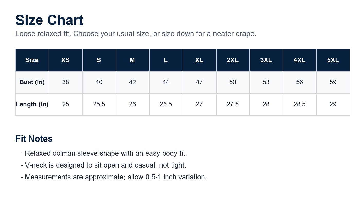
Task: Click the Length (in) row label
Action: tap(32, 104)
